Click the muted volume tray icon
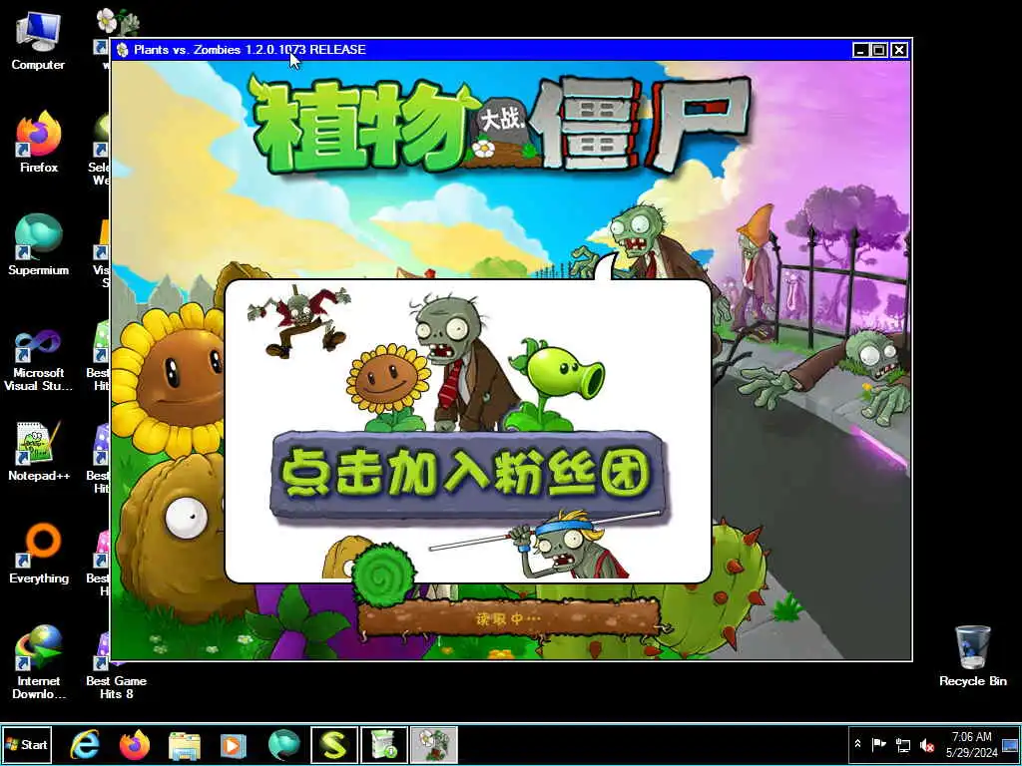Image resolution: width=1022 pixels, height=766 pixels. [x=927, y=744]
